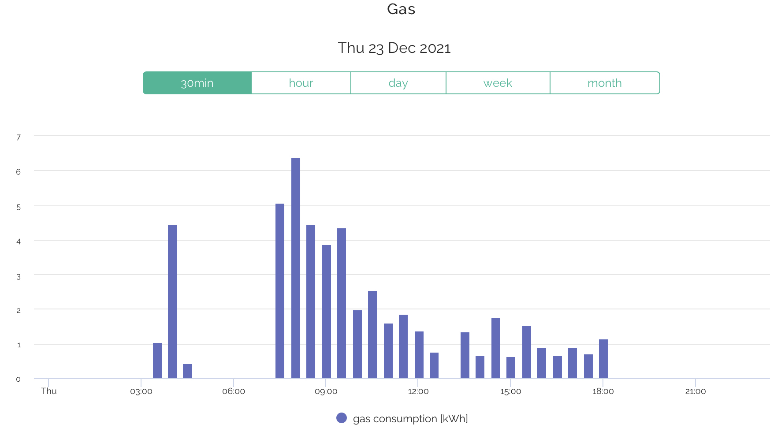Click the tallest bar at 08:00
Viewport: 770px width, 439px height.
point(296,268)
